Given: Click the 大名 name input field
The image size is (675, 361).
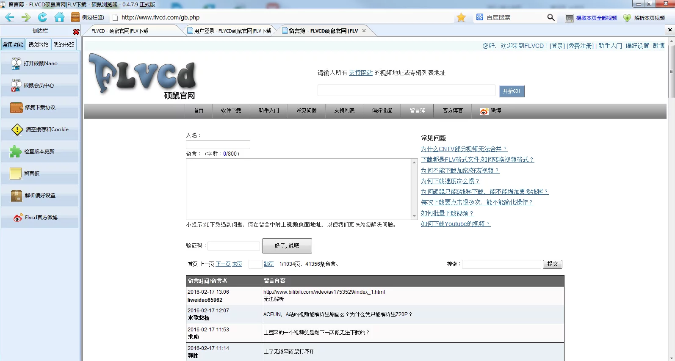Looking at the screenshot, I should pos(218,144).
